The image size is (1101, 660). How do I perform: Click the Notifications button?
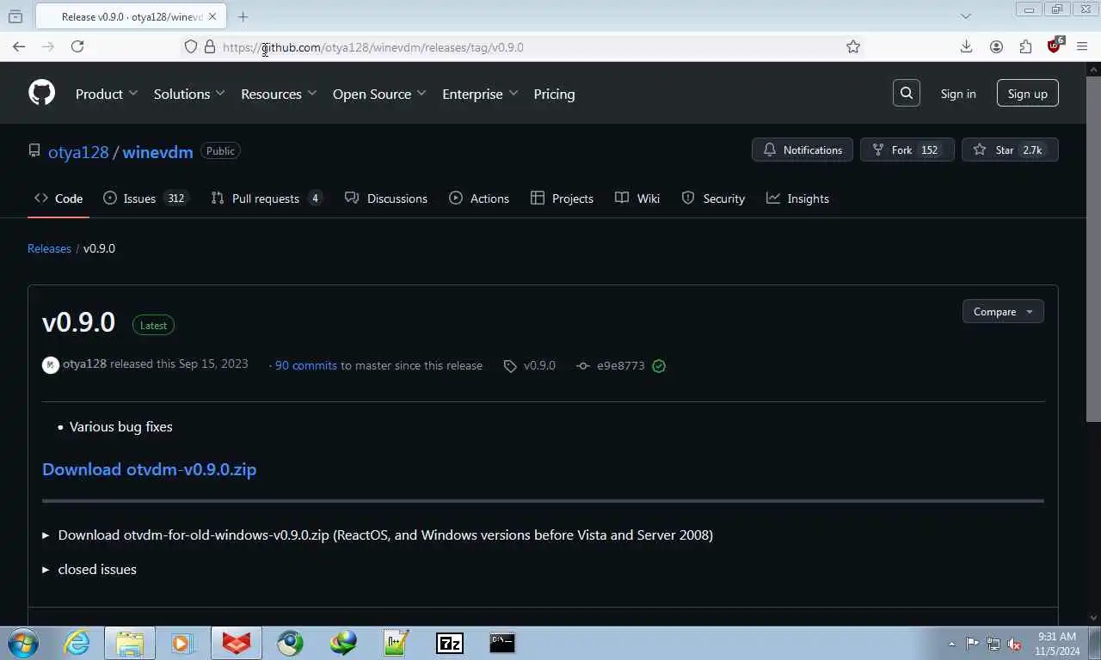click(803, 150)
